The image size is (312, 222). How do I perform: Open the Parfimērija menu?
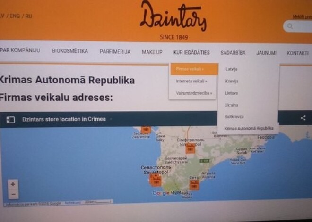(115, 52)
